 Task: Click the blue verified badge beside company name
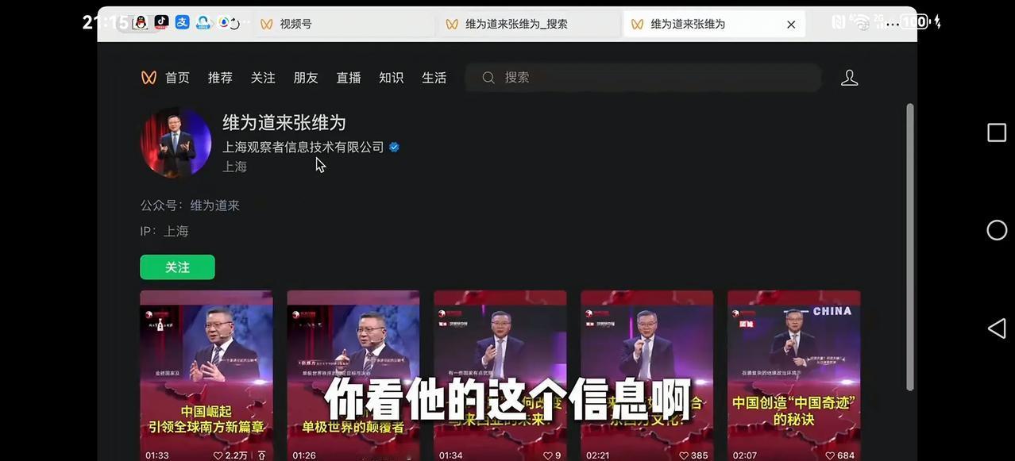point(394,147)
